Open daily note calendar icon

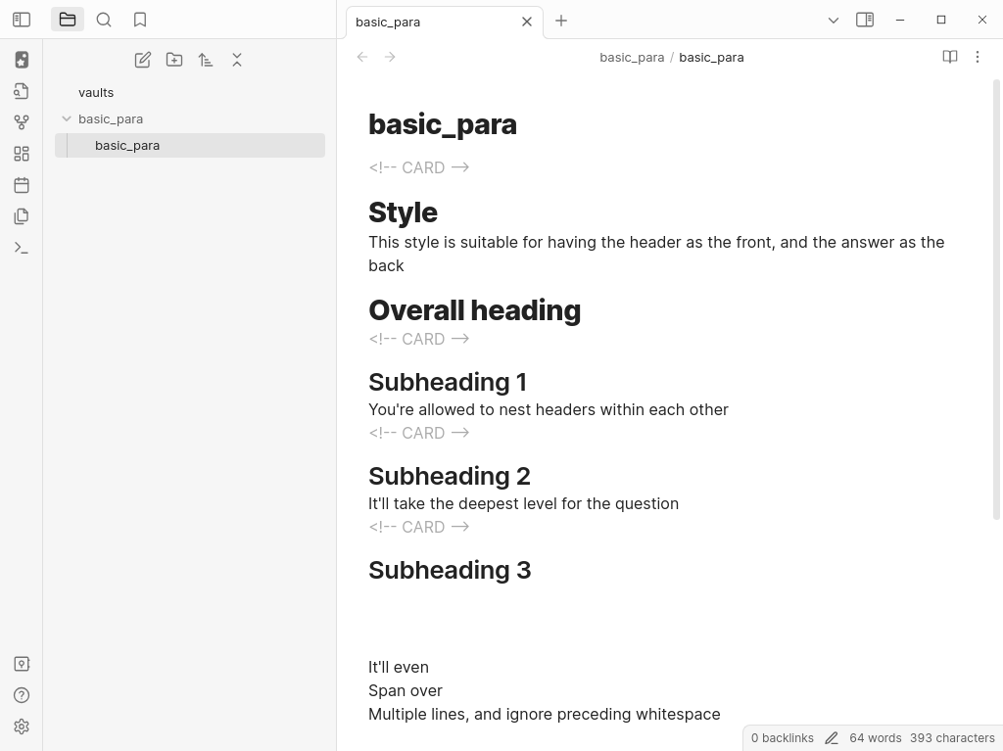[x=22, y=185]
